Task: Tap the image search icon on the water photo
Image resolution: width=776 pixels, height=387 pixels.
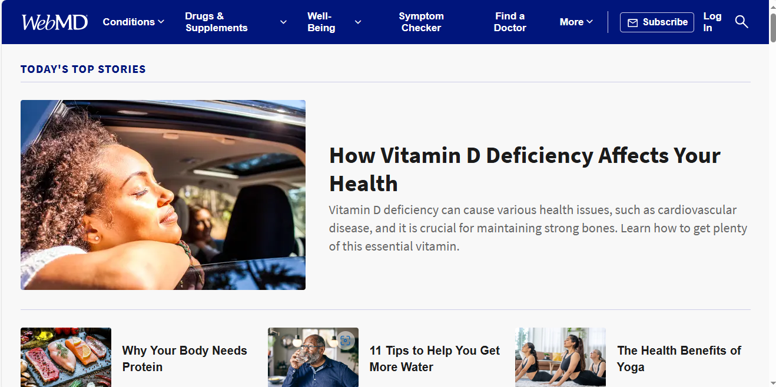Action: click(x=346, y=341)
